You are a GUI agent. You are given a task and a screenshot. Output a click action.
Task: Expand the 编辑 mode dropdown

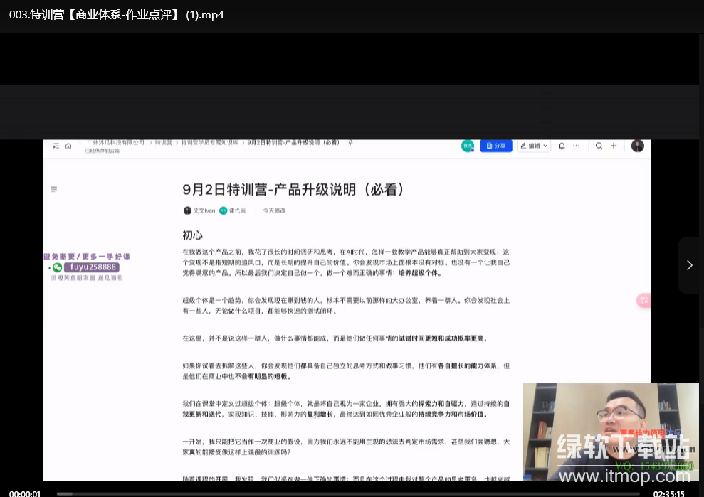click(534, 146)
